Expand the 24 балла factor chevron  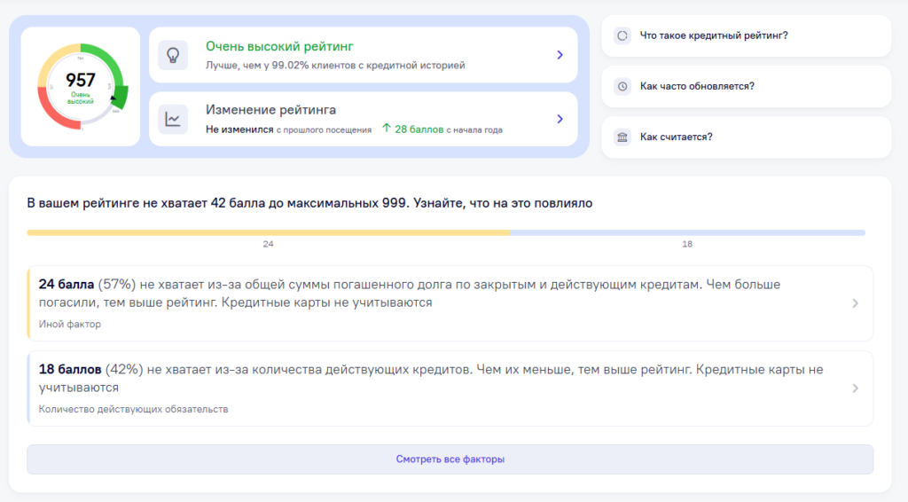pyautogui.click(x=856, y=303)
